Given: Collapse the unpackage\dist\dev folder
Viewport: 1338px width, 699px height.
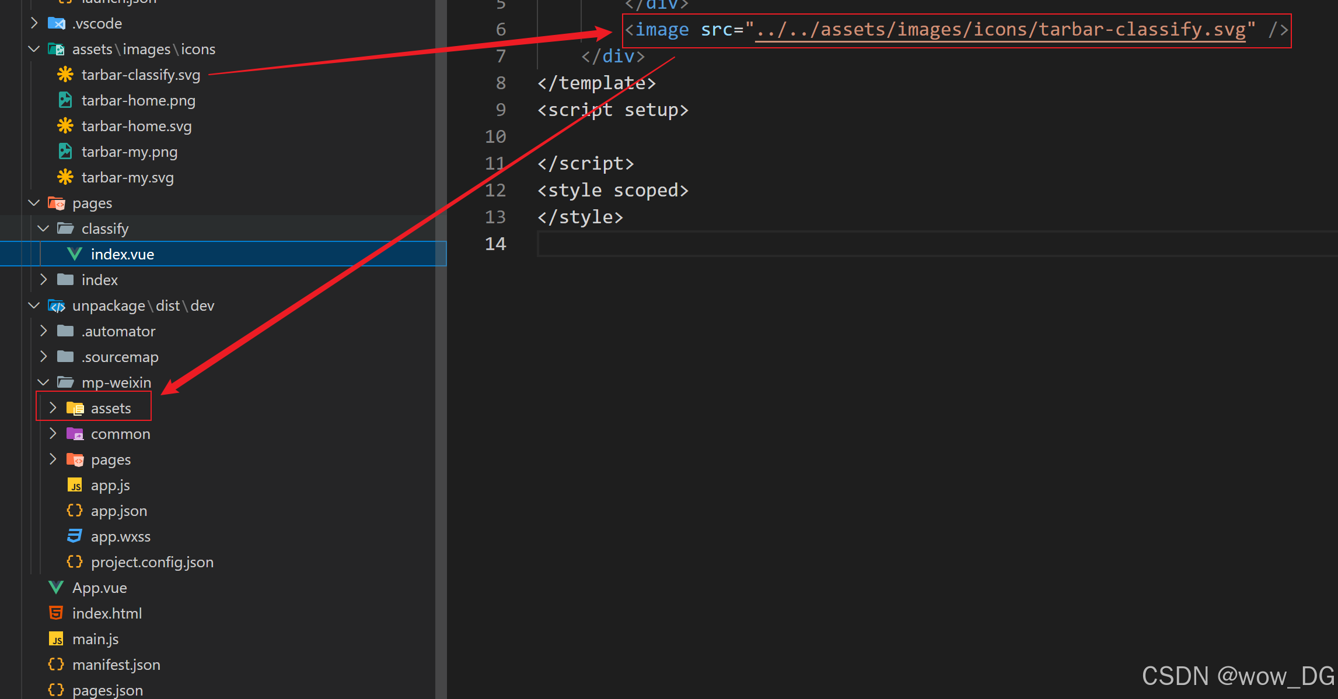Looking at the screenshot, I should click(x=34, y=305).
